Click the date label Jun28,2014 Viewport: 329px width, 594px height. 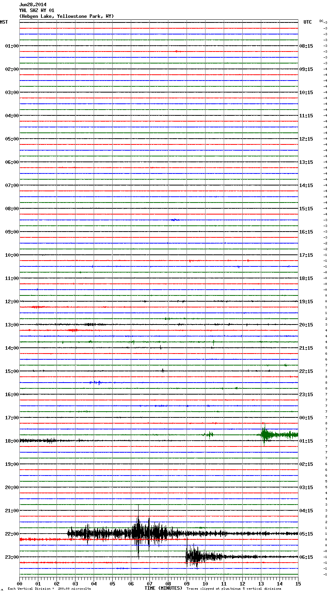33,5
